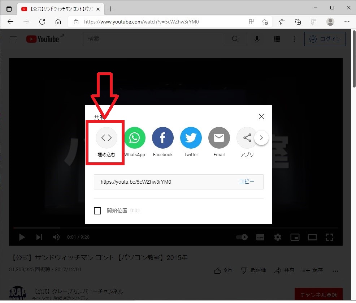This screenshot has width=356, height=303.
Task: Open apps/QR icon in address bar
Action: click(x=252, y=22)
